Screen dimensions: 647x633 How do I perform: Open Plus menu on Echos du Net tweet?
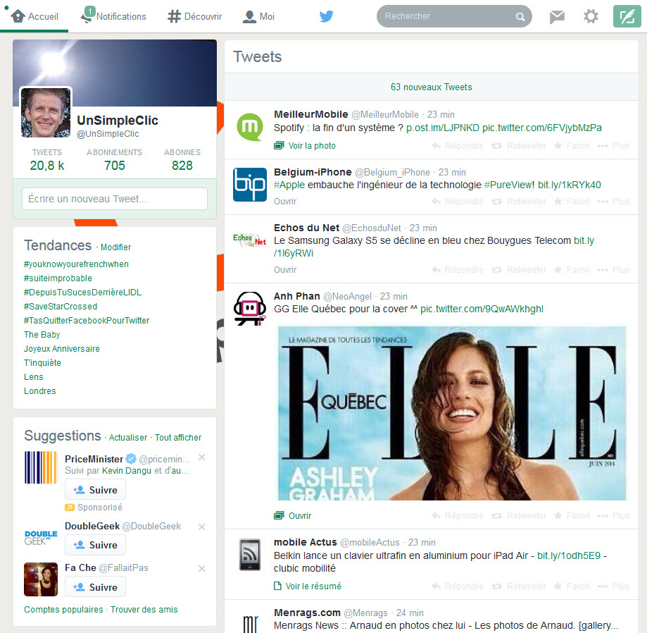pyautogui.click(x=614, y=269)
